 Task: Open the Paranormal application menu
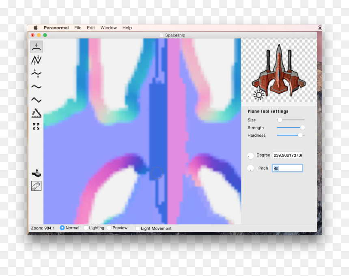pyautogui.click(x=56, y=28)
